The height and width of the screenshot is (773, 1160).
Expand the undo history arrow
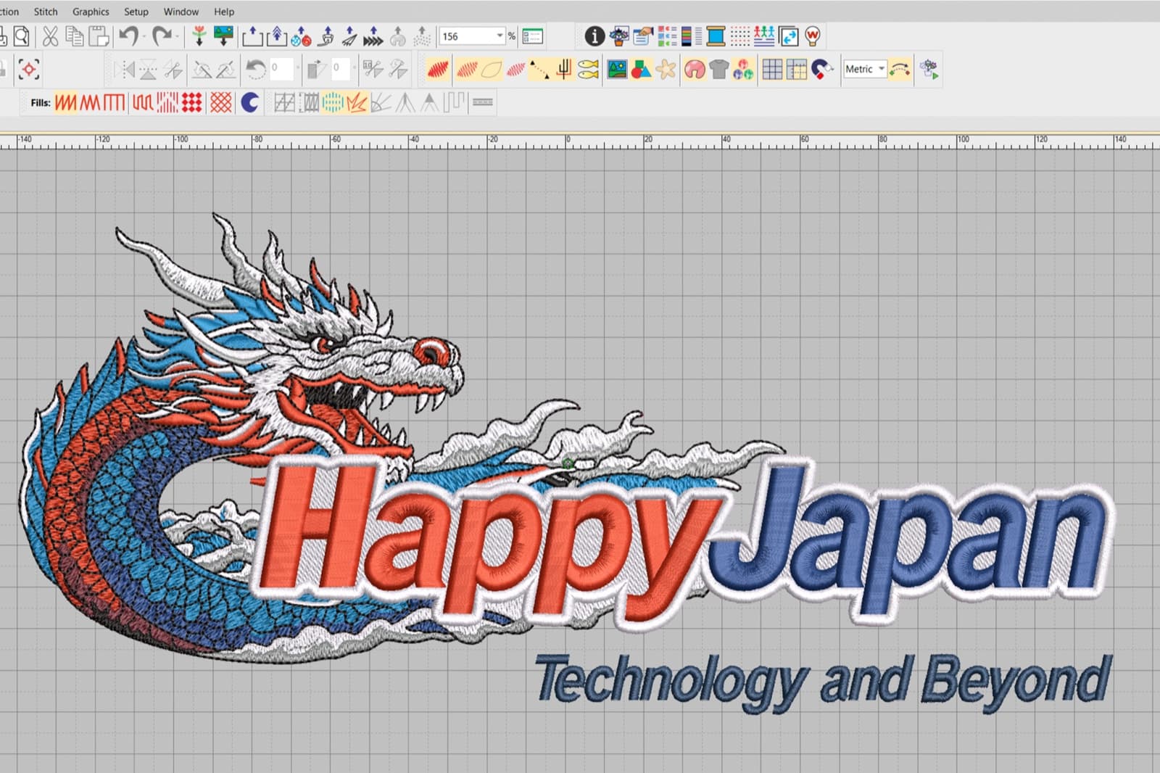(144, 36)
